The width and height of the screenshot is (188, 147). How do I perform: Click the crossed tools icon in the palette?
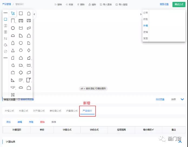pos(13,95)
